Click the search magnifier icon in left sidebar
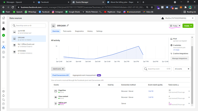Image resolution: width=198 pixels, height=111 pixels. 3,100
